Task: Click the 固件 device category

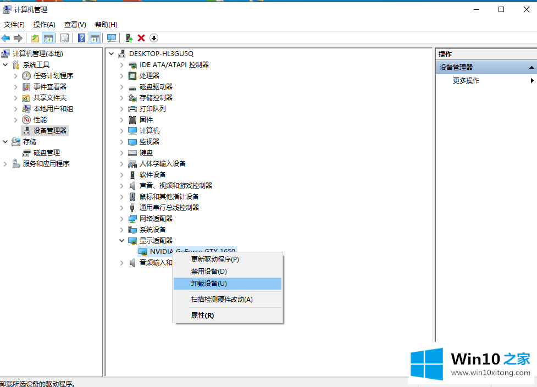Action: [x=146, y=119]
